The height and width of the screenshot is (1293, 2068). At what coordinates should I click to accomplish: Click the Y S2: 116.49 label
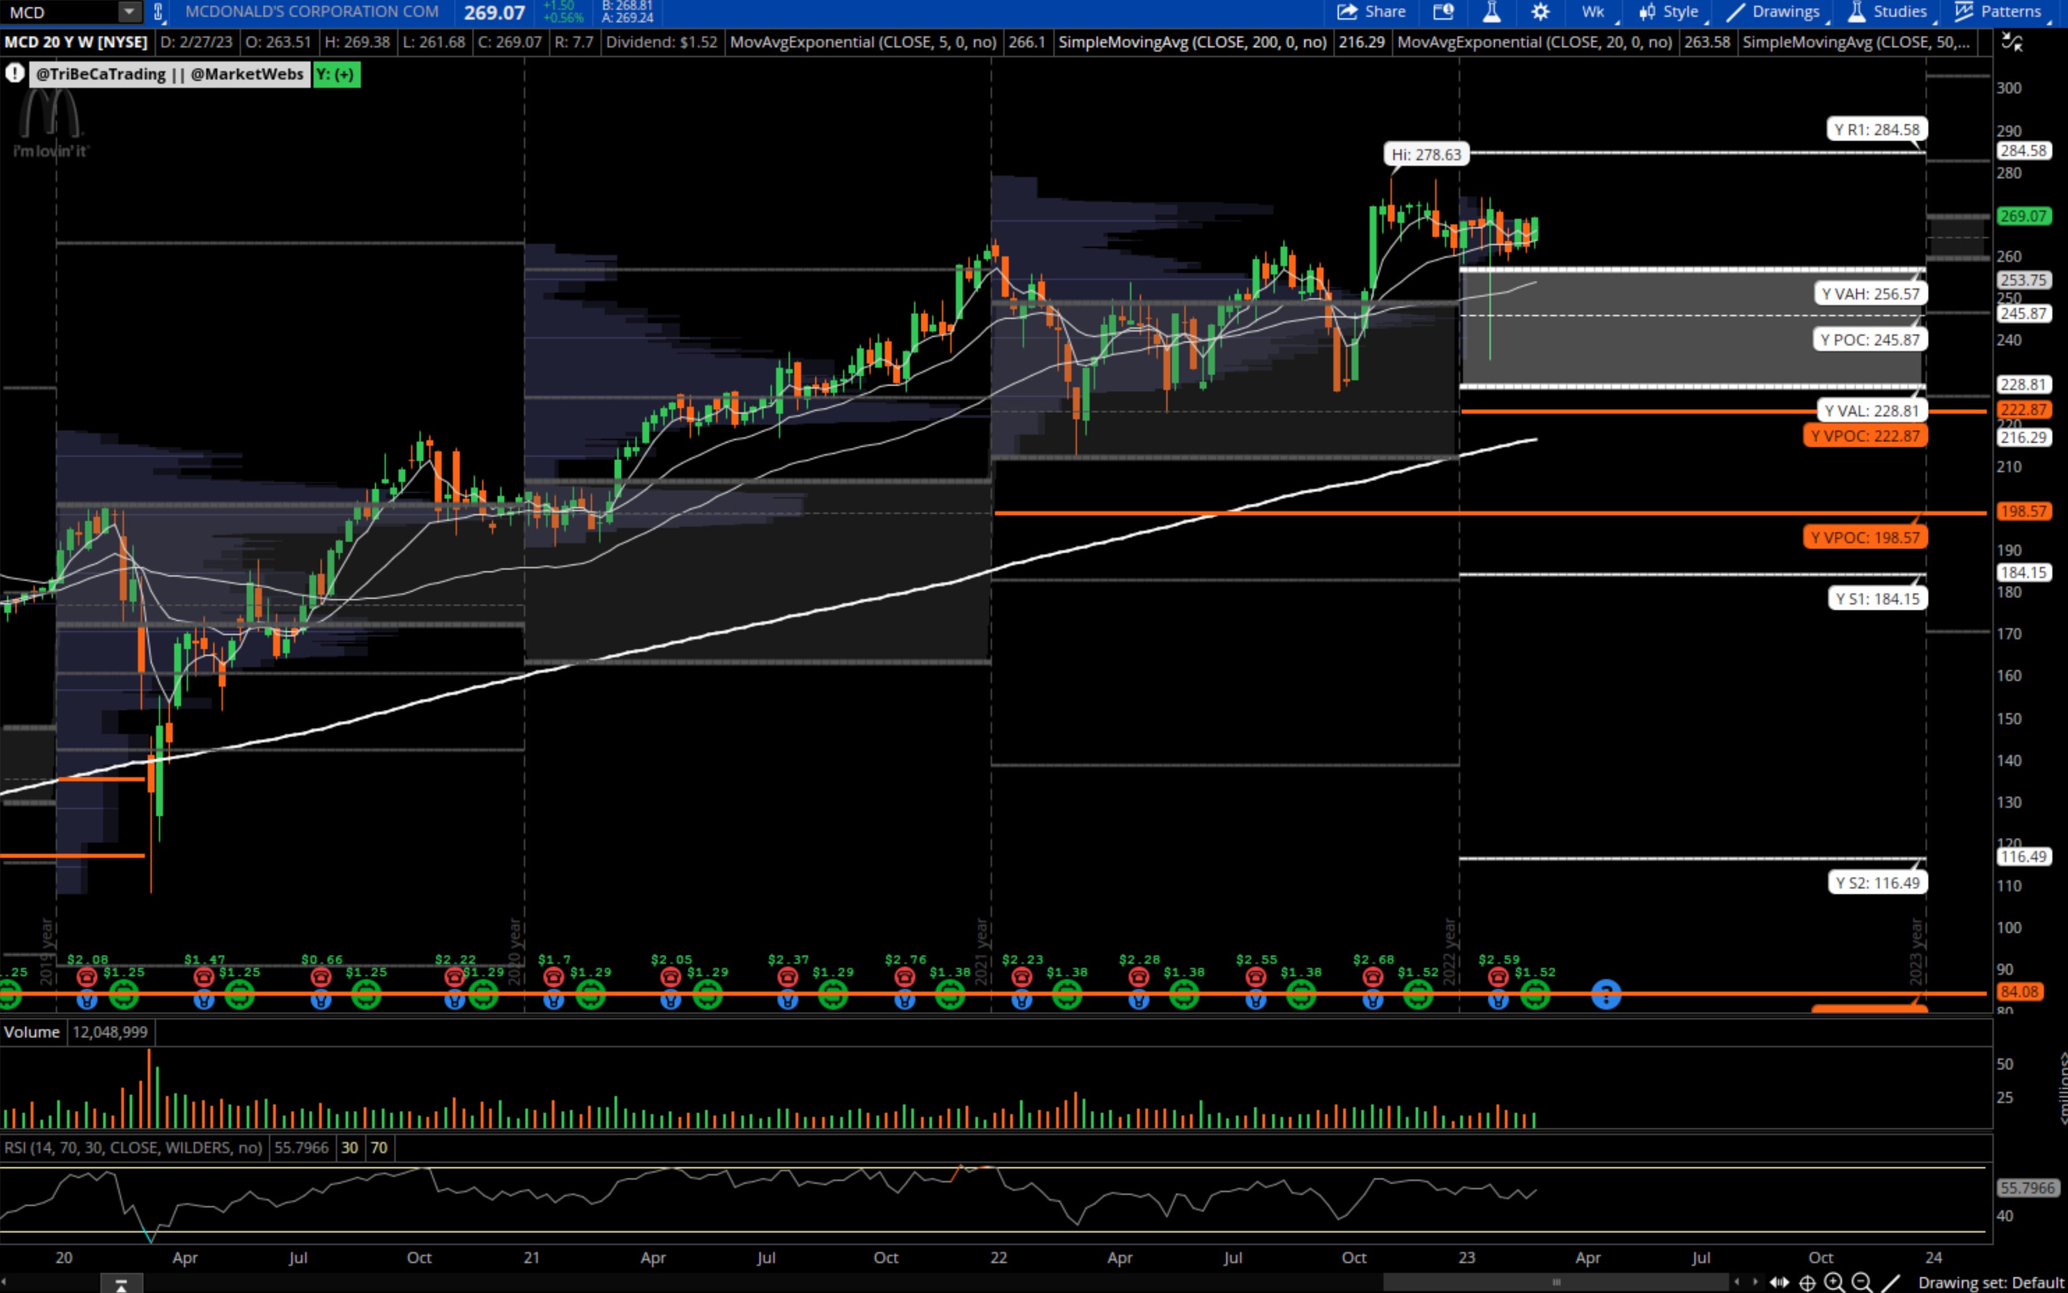click(x=1877, y=883)
